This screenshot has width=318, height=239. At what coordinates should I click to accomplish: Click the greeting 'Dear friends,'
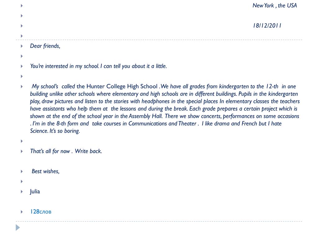pos(45,46)
